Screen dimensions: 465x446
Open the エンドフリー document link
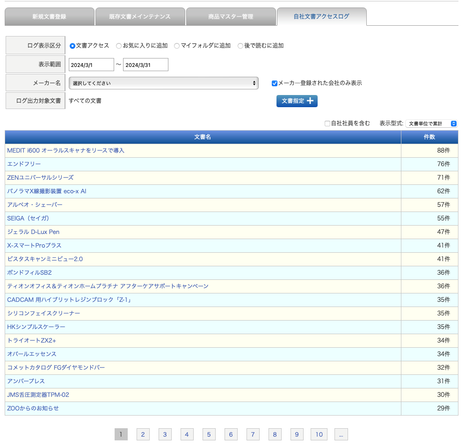pos(24,164)
